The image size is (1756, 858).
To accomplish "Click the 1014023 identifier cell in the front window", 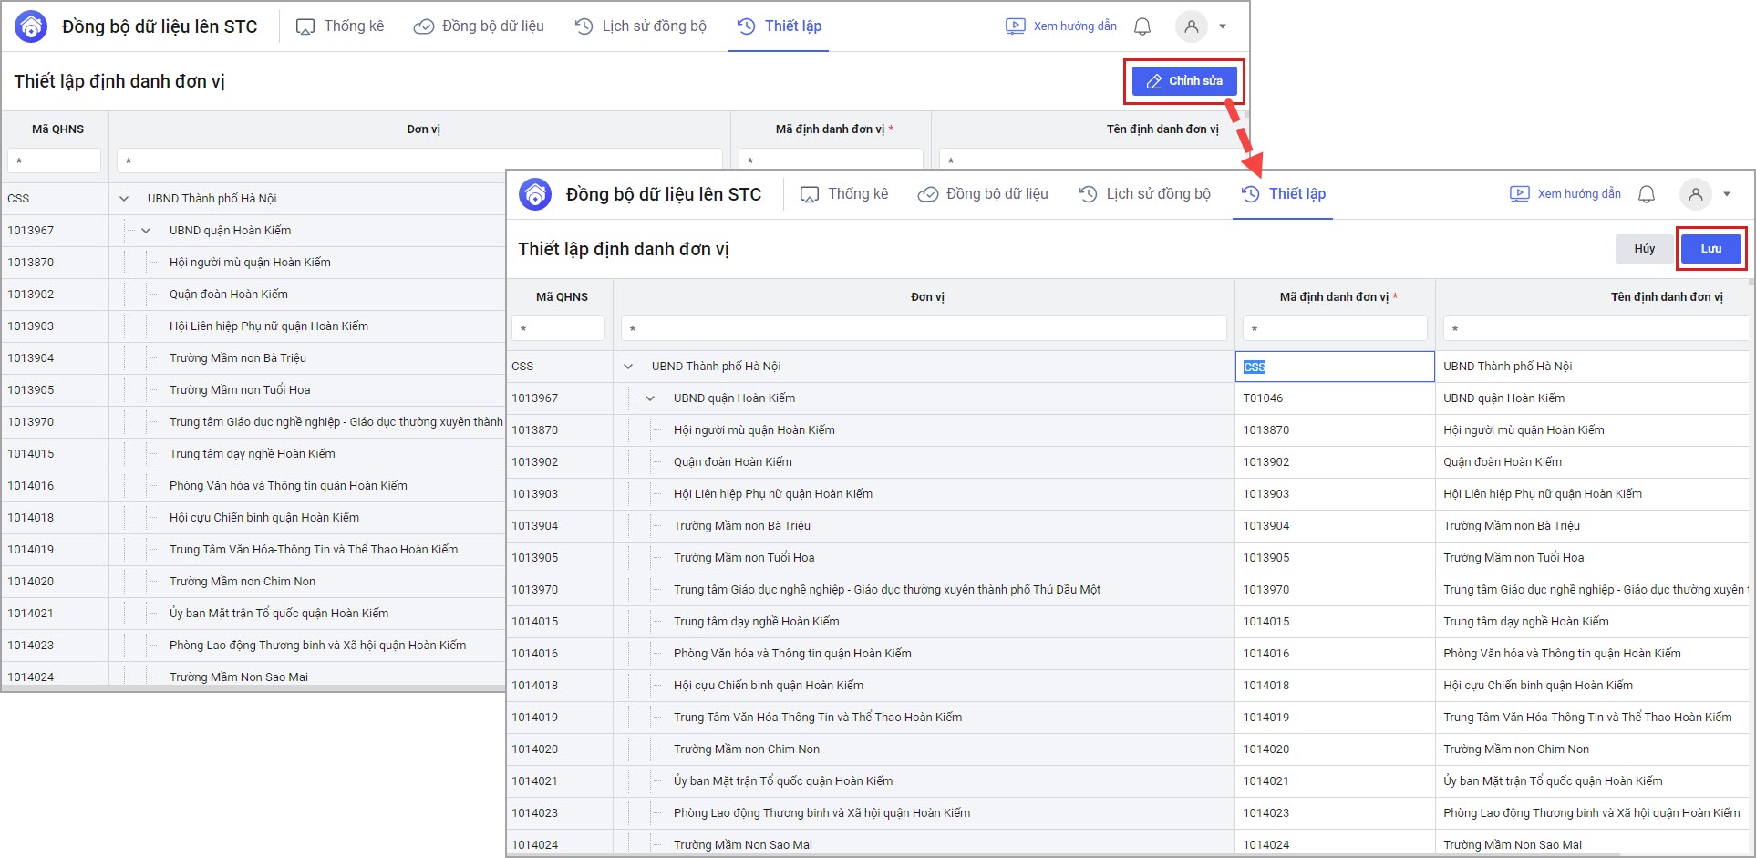I will click(x=1335, y=813).
